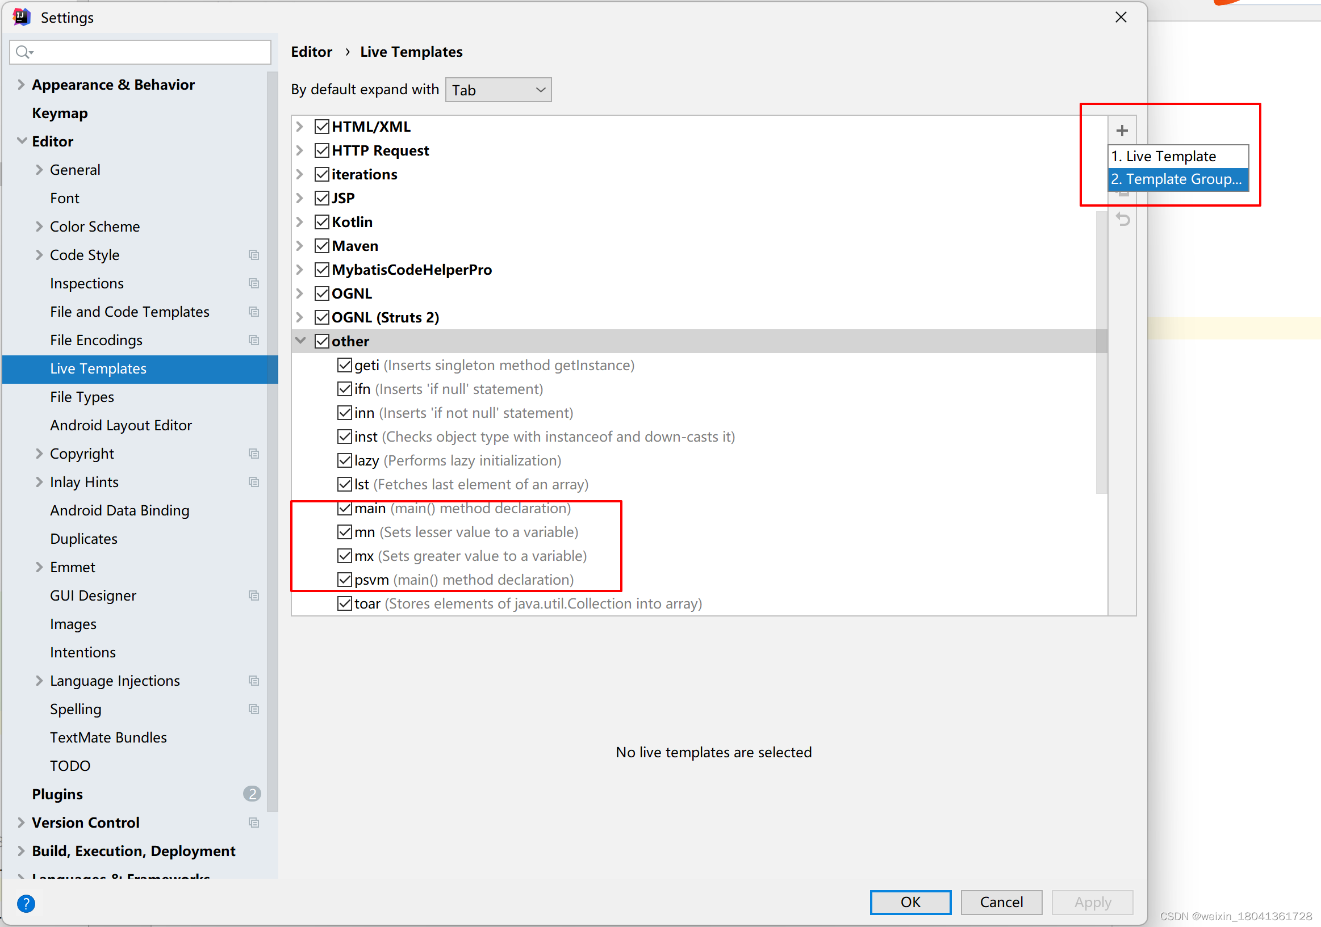Viewport: 1321px width, 927px height.
Task: Click the Editor breadcrumb link
Action: [311, 52]
